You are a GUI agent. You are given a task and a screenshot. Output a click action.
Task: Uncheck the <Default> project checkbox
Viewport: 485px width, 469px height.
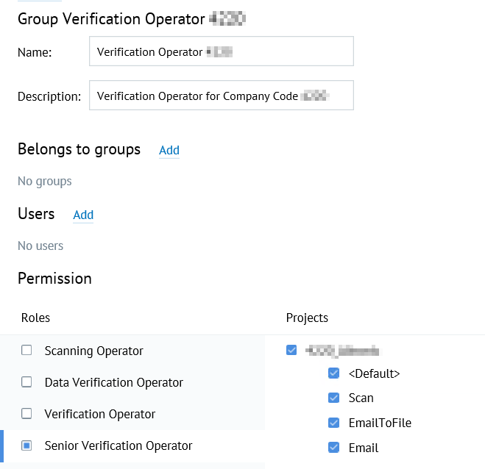(x=333, y=373)
